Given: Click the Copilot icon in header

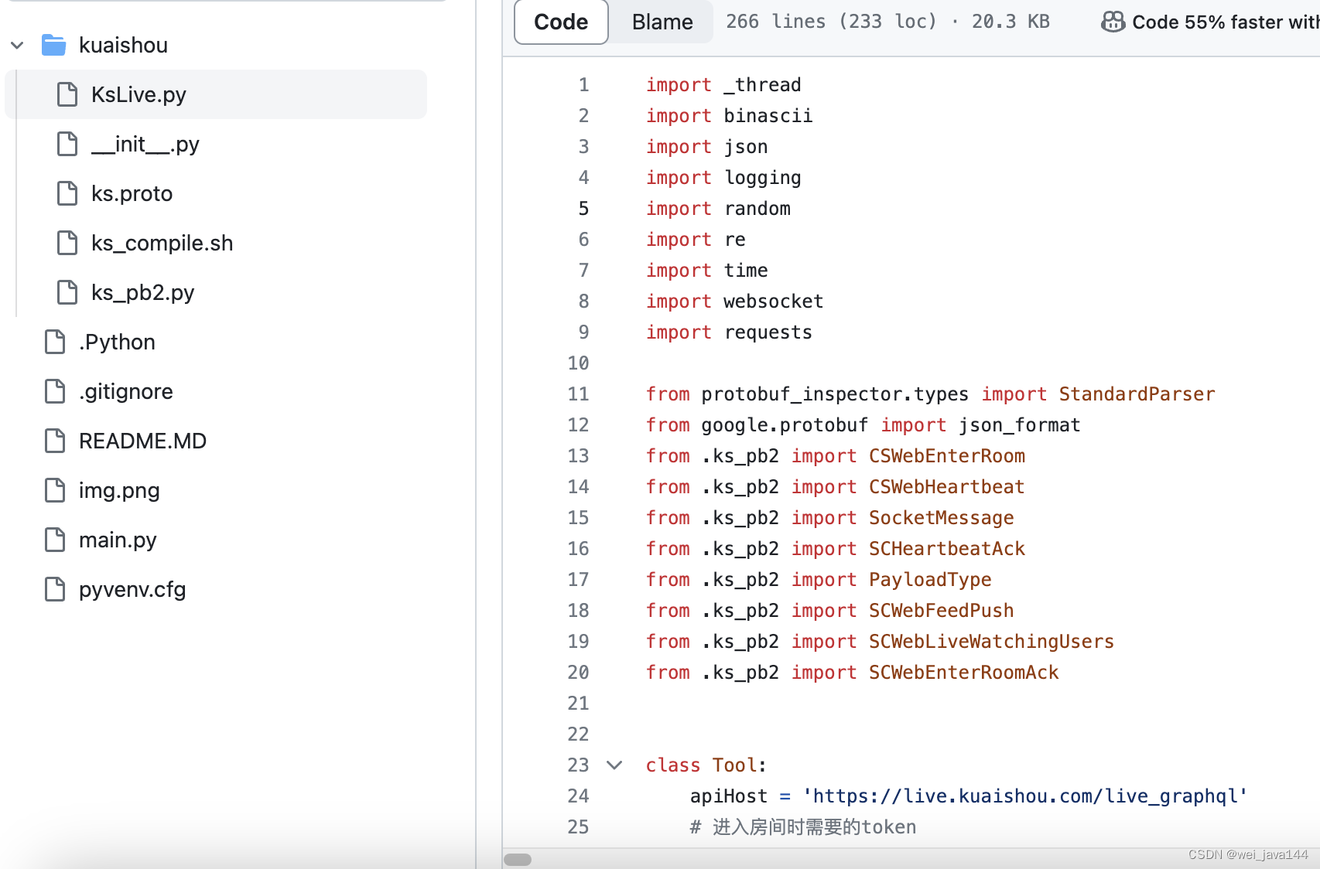Looking at the screenshot, I should (1113, 22).
